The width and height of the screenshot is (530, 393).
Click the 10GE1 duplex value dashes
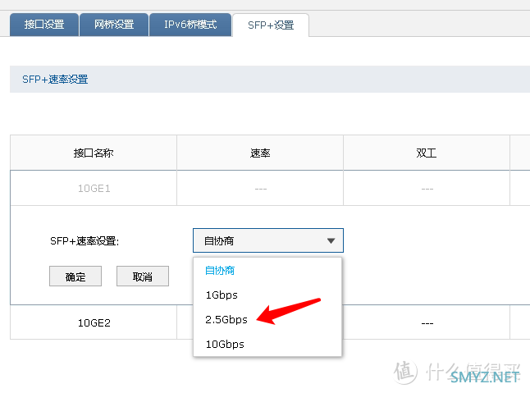pos(427,189)
